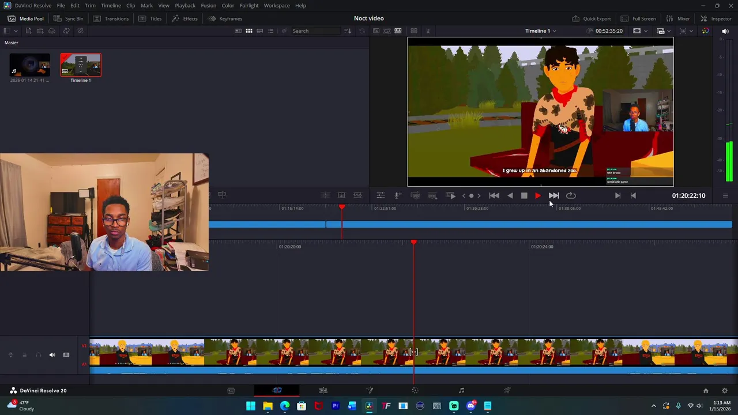Select the 2026-01-14 video clip thumbnail
738x415 pixels.
pyautogui.click(x=29, y=65)
